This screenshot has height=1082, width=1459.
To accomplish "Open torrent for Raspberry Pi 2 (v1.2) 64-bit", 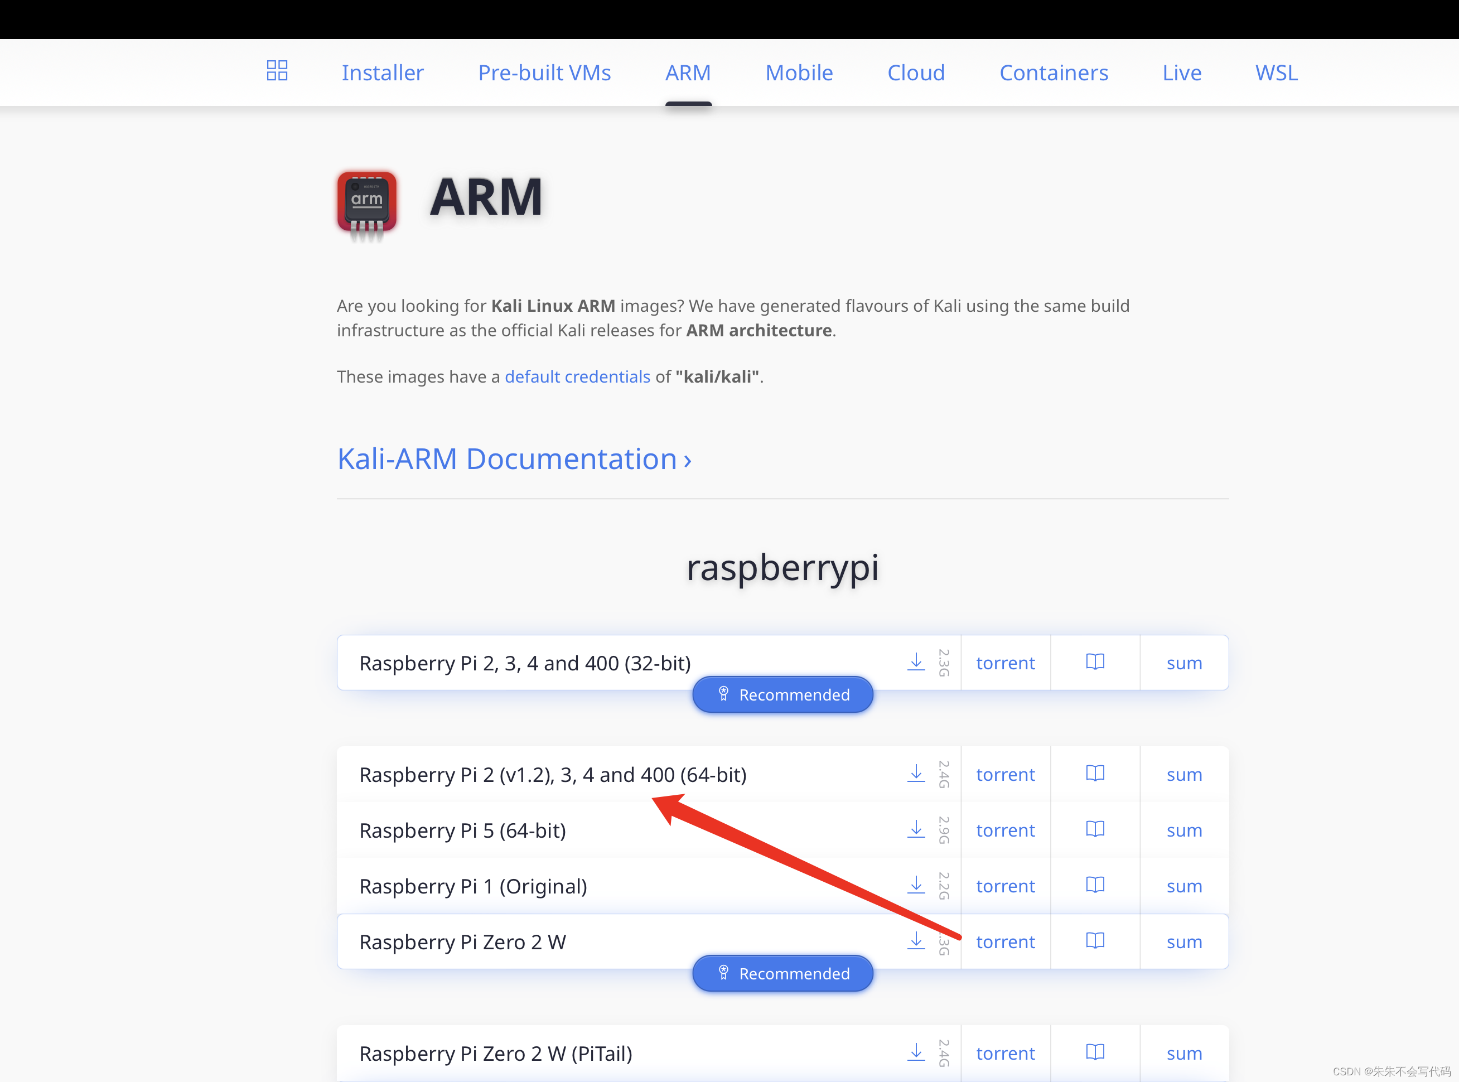I will (1005, 774).
